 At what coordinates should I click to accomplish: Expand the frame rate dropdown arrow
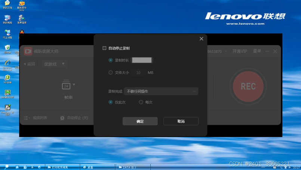[74, 84]
